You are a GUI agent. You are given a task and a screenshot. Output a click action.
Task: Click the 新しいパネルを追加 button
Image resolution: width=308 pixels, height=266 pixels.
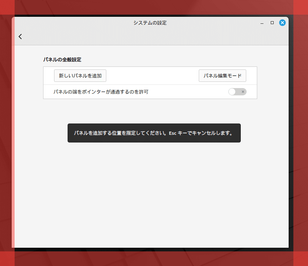(80, 76)
